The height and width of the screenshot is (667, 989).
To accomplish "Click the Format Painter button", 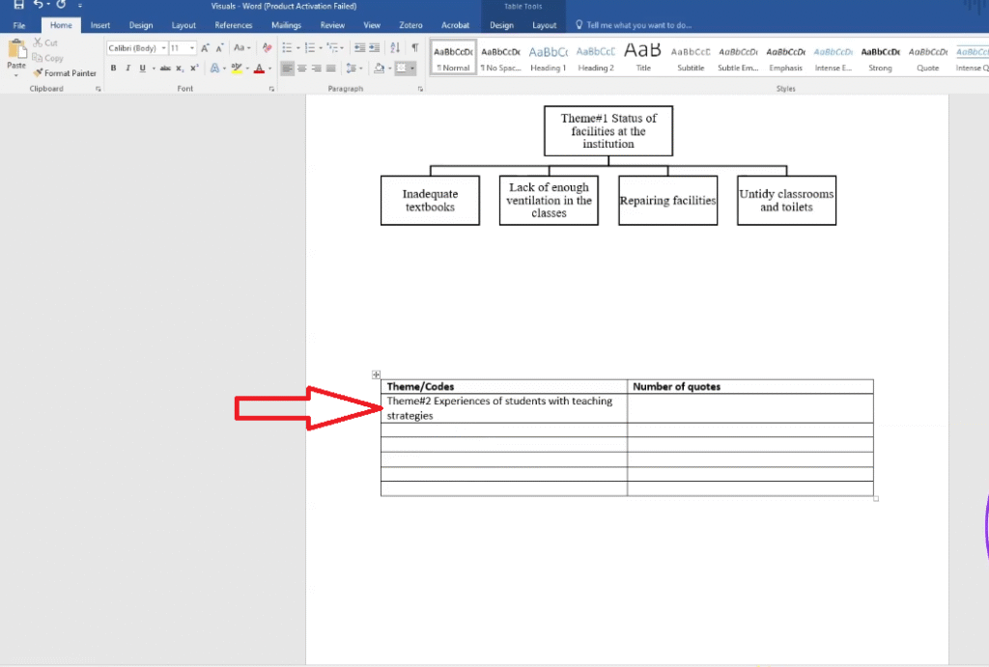I will pyautogui.click(x=65, y=73).
